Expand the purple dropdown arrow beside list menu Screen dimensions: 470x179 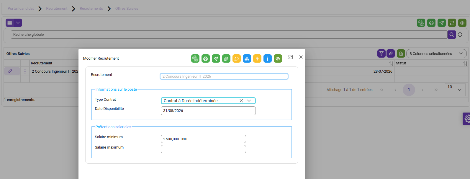pos(18,23)
